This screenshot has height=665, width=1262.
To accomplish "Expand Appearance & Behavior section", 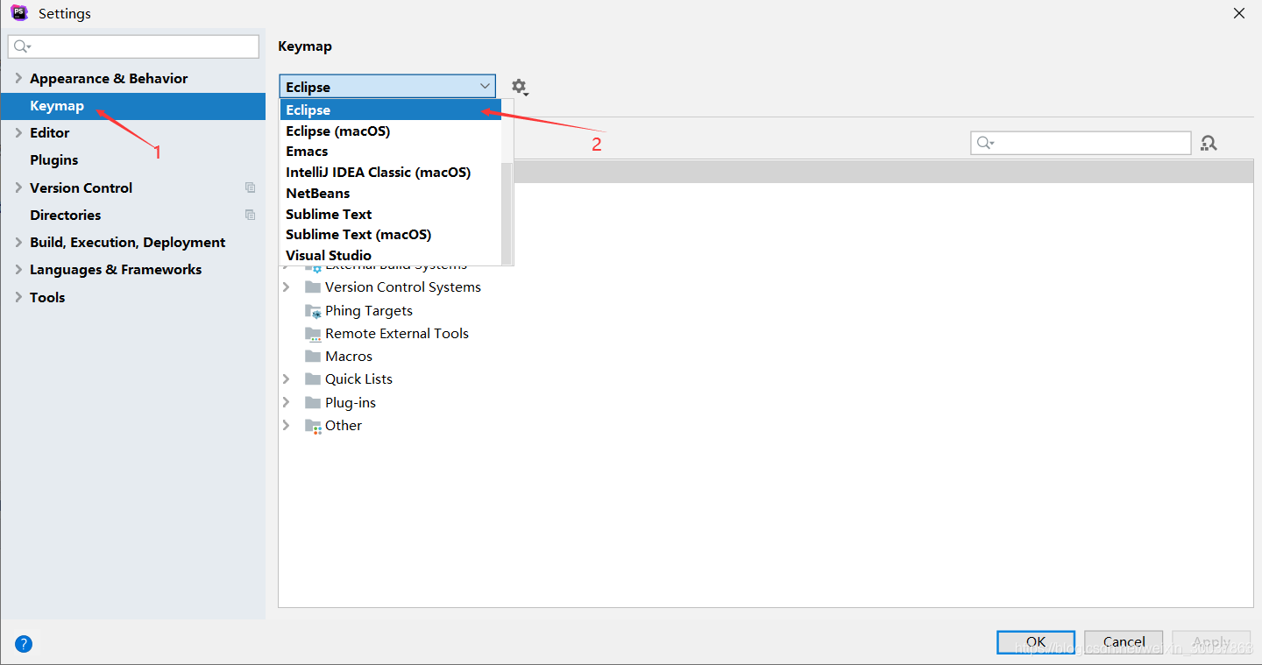I will 18,78.
